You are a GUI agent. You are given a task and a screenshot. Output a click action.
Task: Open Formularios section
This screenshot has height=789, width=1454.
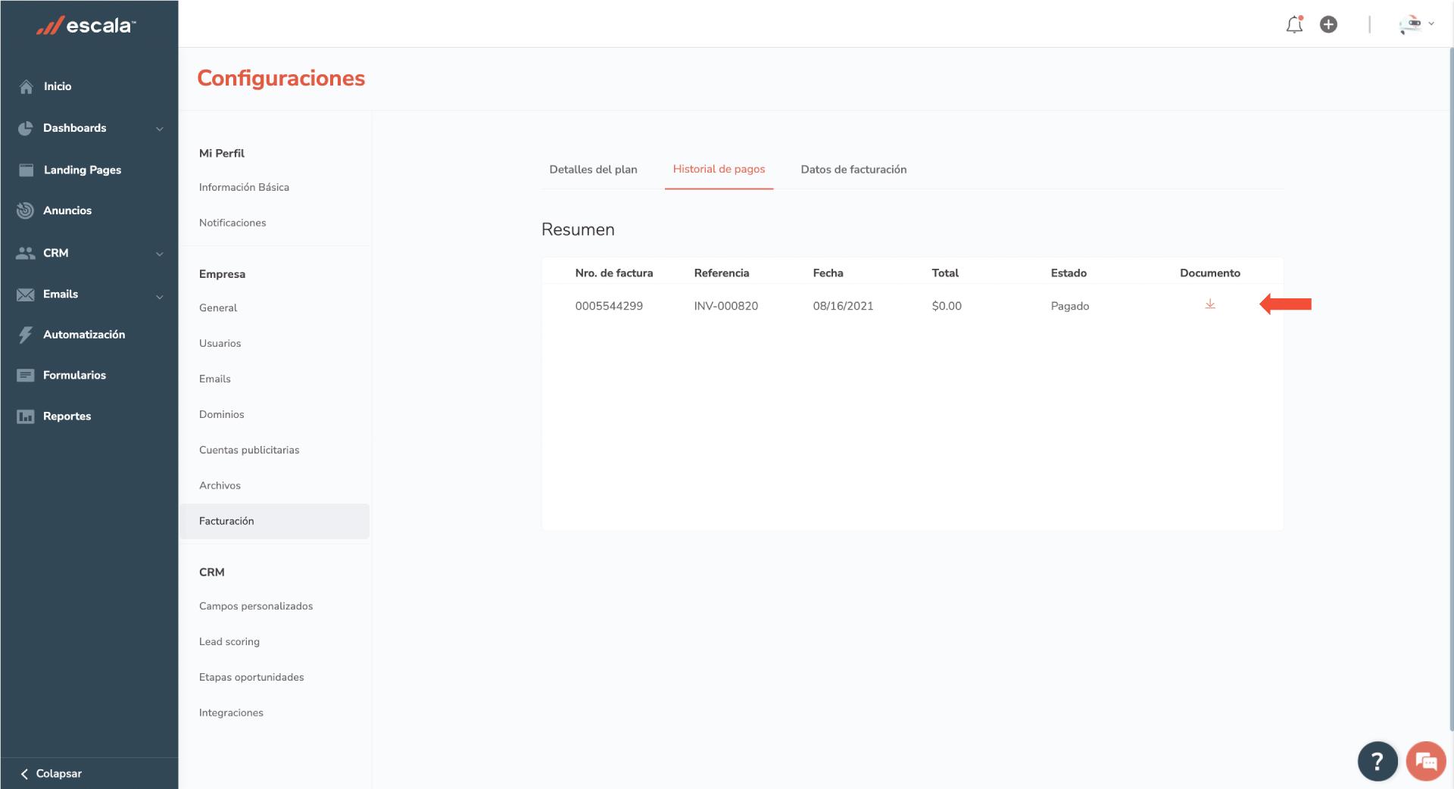coord(74,376)
